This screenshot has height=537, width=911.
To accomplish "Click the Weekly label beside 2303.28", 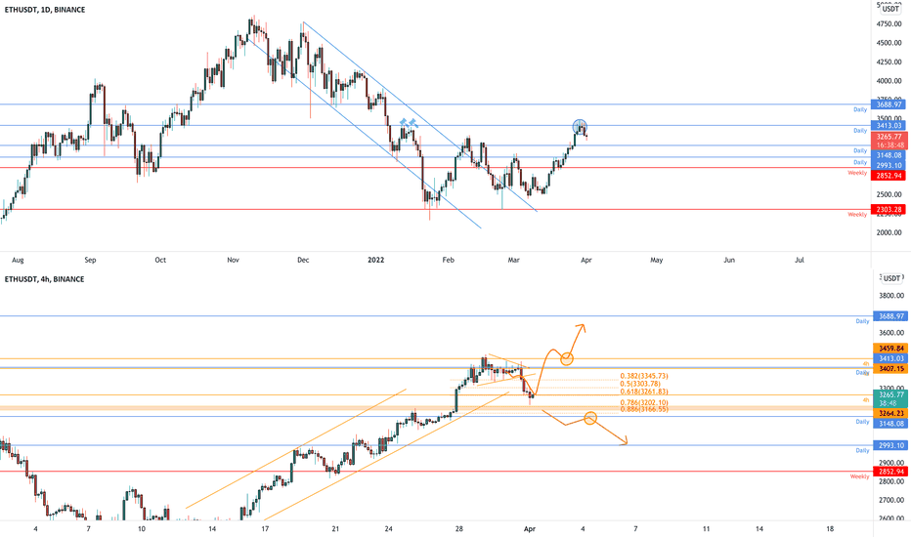I will (857, 215).
